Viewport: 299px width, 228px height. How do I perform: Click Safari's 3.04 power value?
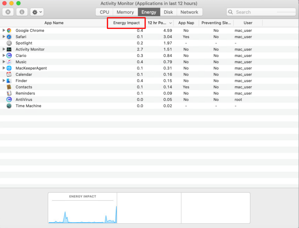pyautogui.click(x=168, y=37)
